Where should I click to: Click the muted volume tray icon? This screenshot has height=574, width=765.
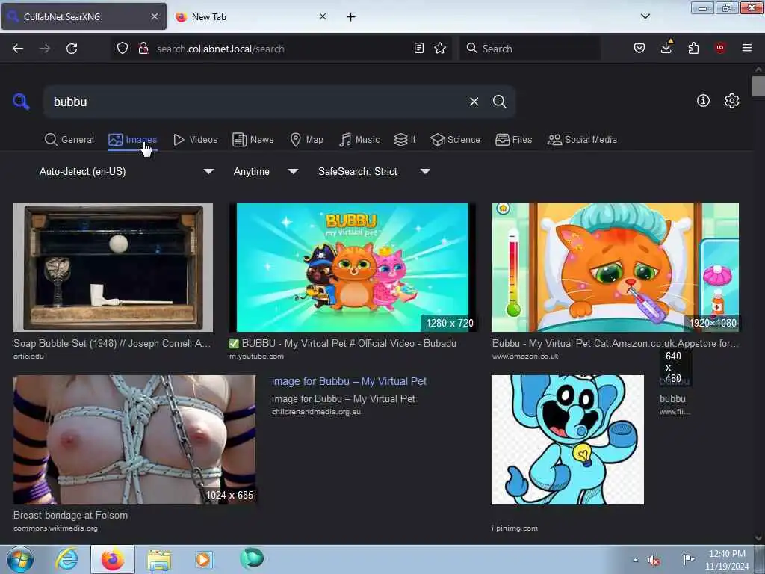654,560
